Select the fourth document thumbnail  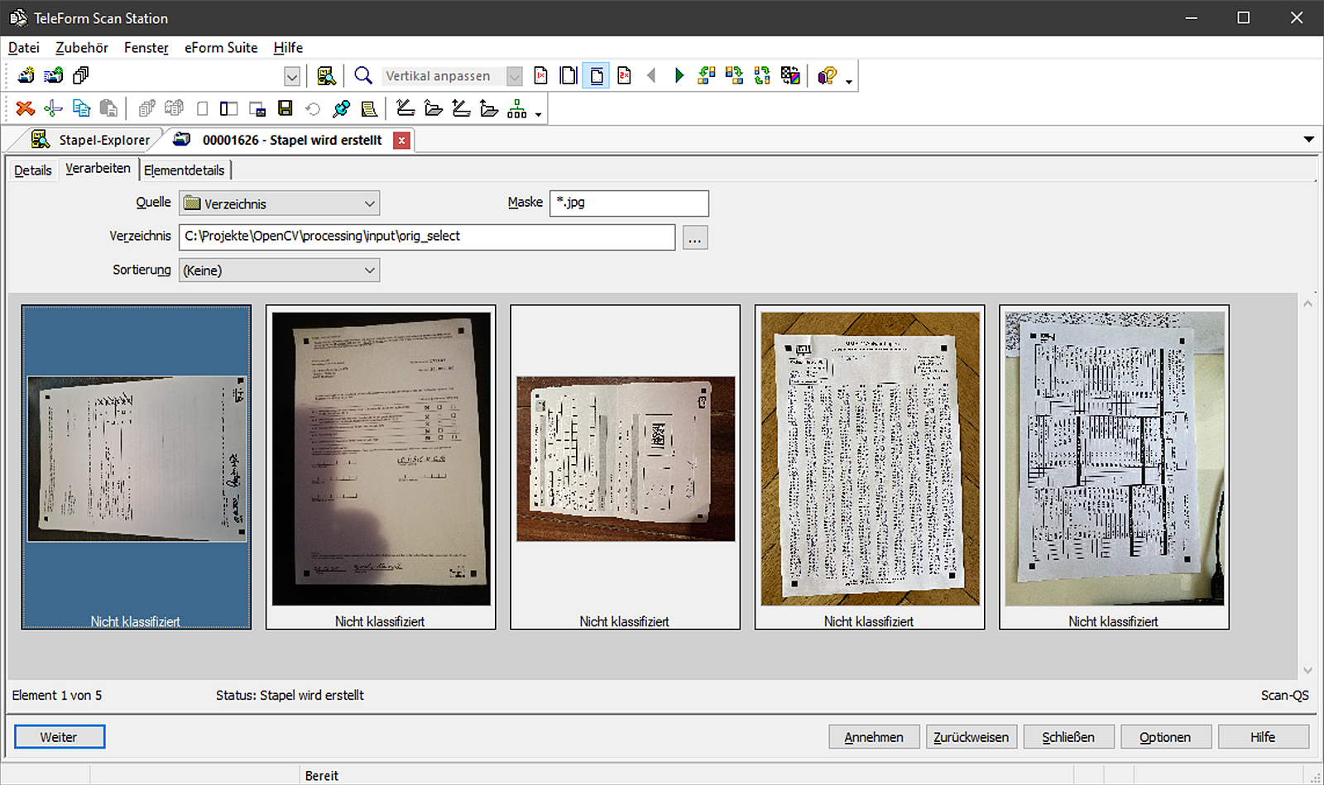(868, 463)
